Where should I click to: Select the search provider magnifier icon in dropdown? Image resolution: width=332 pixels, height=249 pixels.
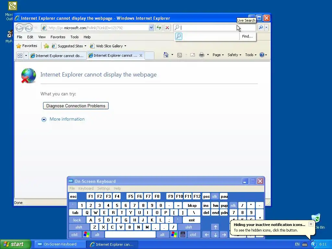(179, 36)
